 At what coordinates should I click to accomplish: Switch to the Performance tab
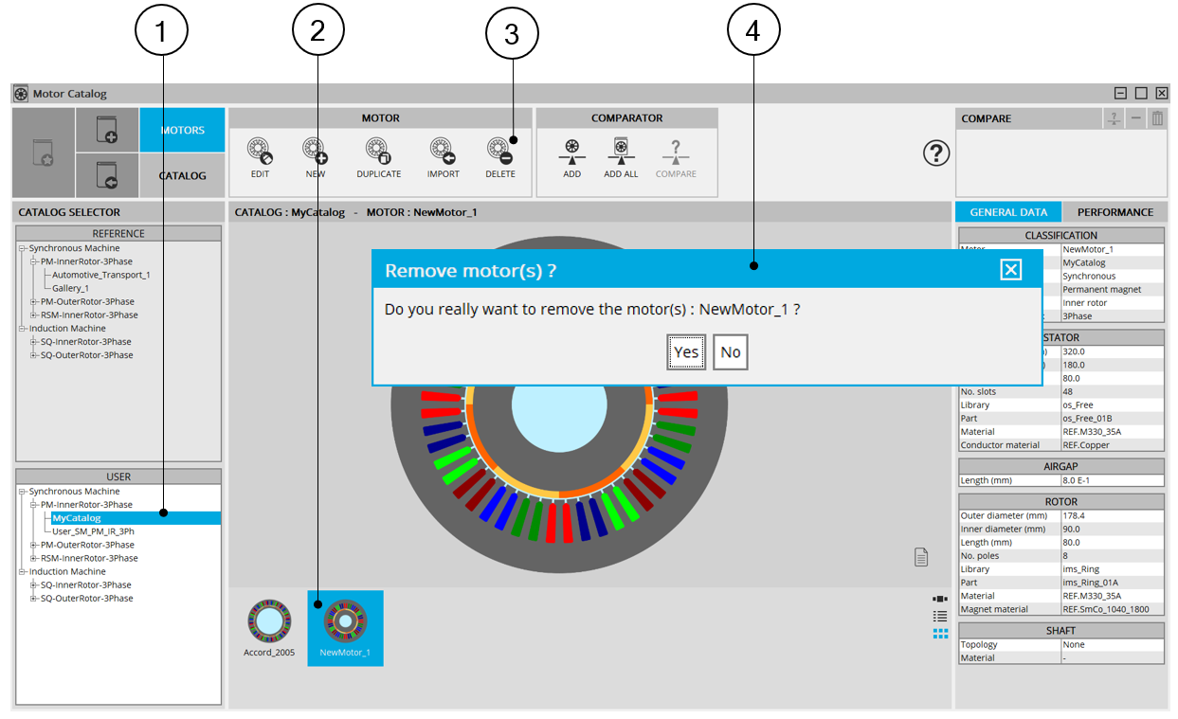[x=1115, y=212]
